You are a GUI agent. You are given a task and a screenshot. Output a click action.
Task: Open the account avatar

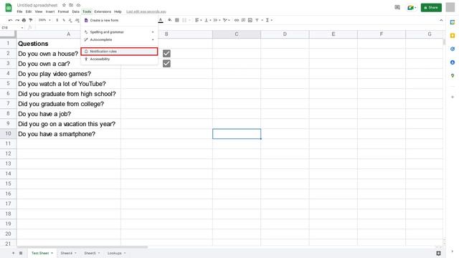pyautogui.click(x=450, y=7)
